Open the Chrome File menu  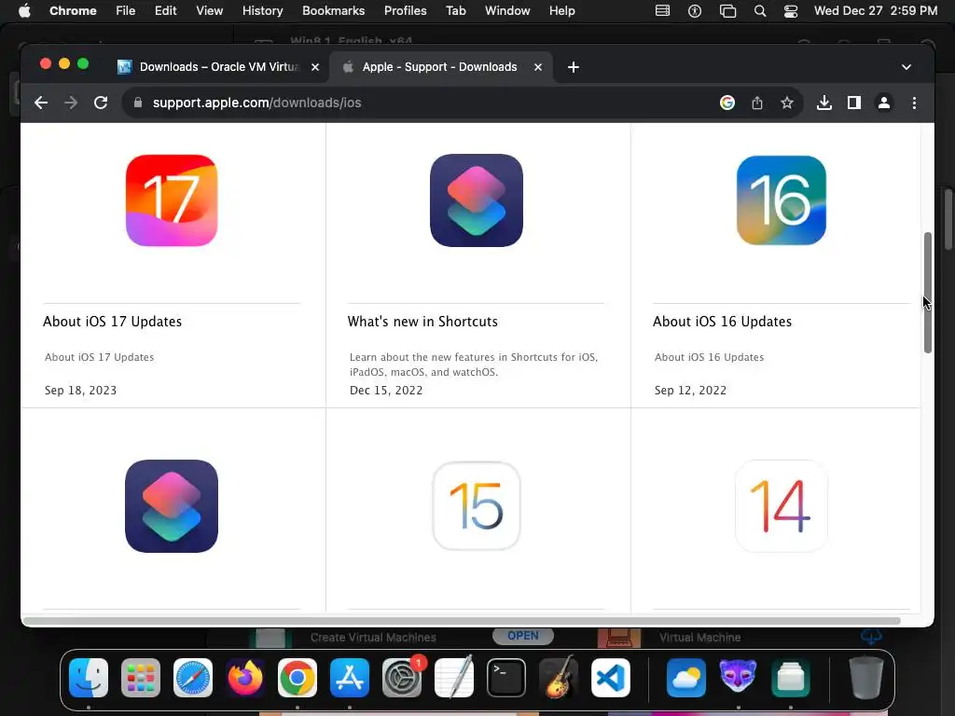[126, 11]
